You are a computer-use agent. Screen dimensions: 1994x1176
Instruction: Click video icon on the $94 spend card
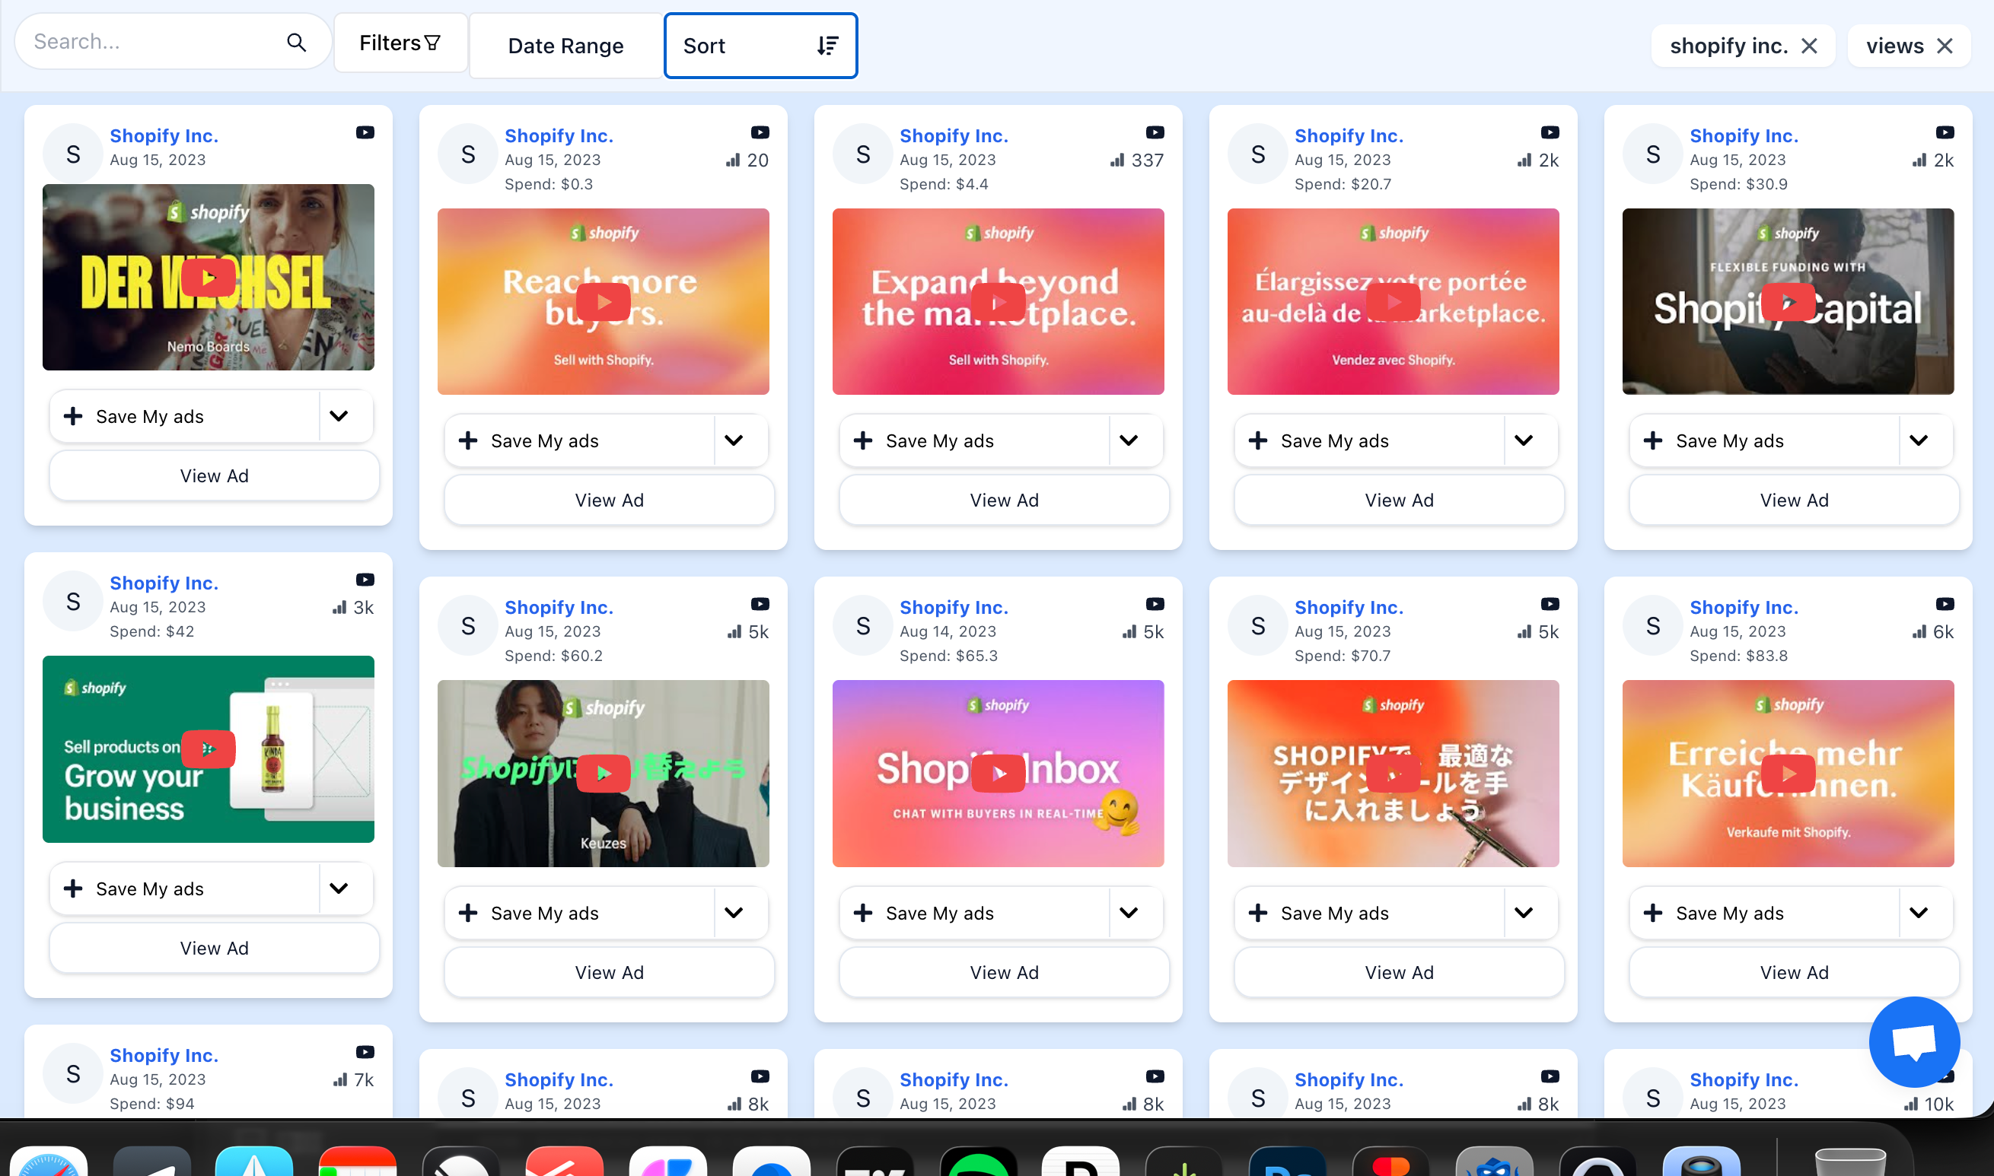click(x=365, y=1052)
